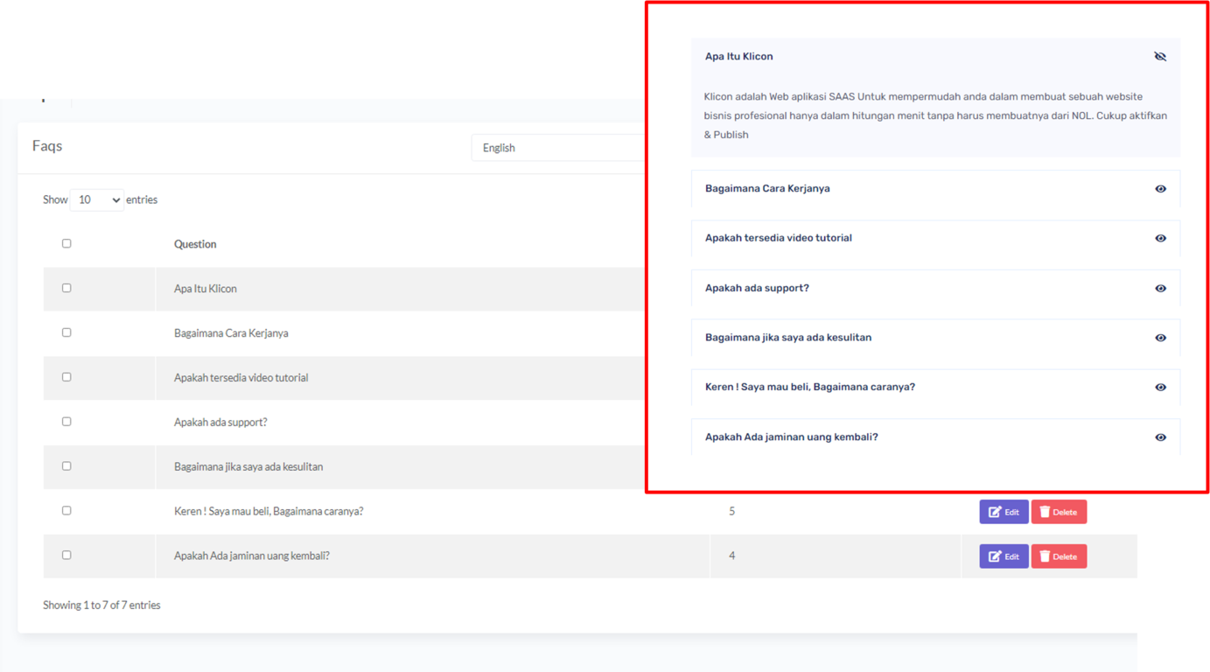Click the Showing 1 to 7 entries text
Viewport: 1210px width, 672px height.
click(x=101, y=605)
